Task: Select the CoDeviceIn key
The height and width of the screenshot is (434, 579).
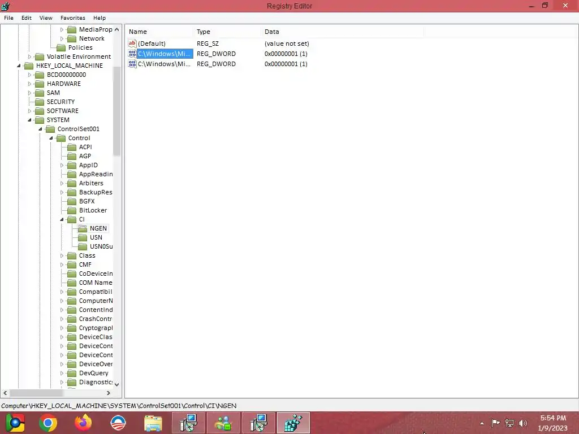Action: click(x=96, y=274)
